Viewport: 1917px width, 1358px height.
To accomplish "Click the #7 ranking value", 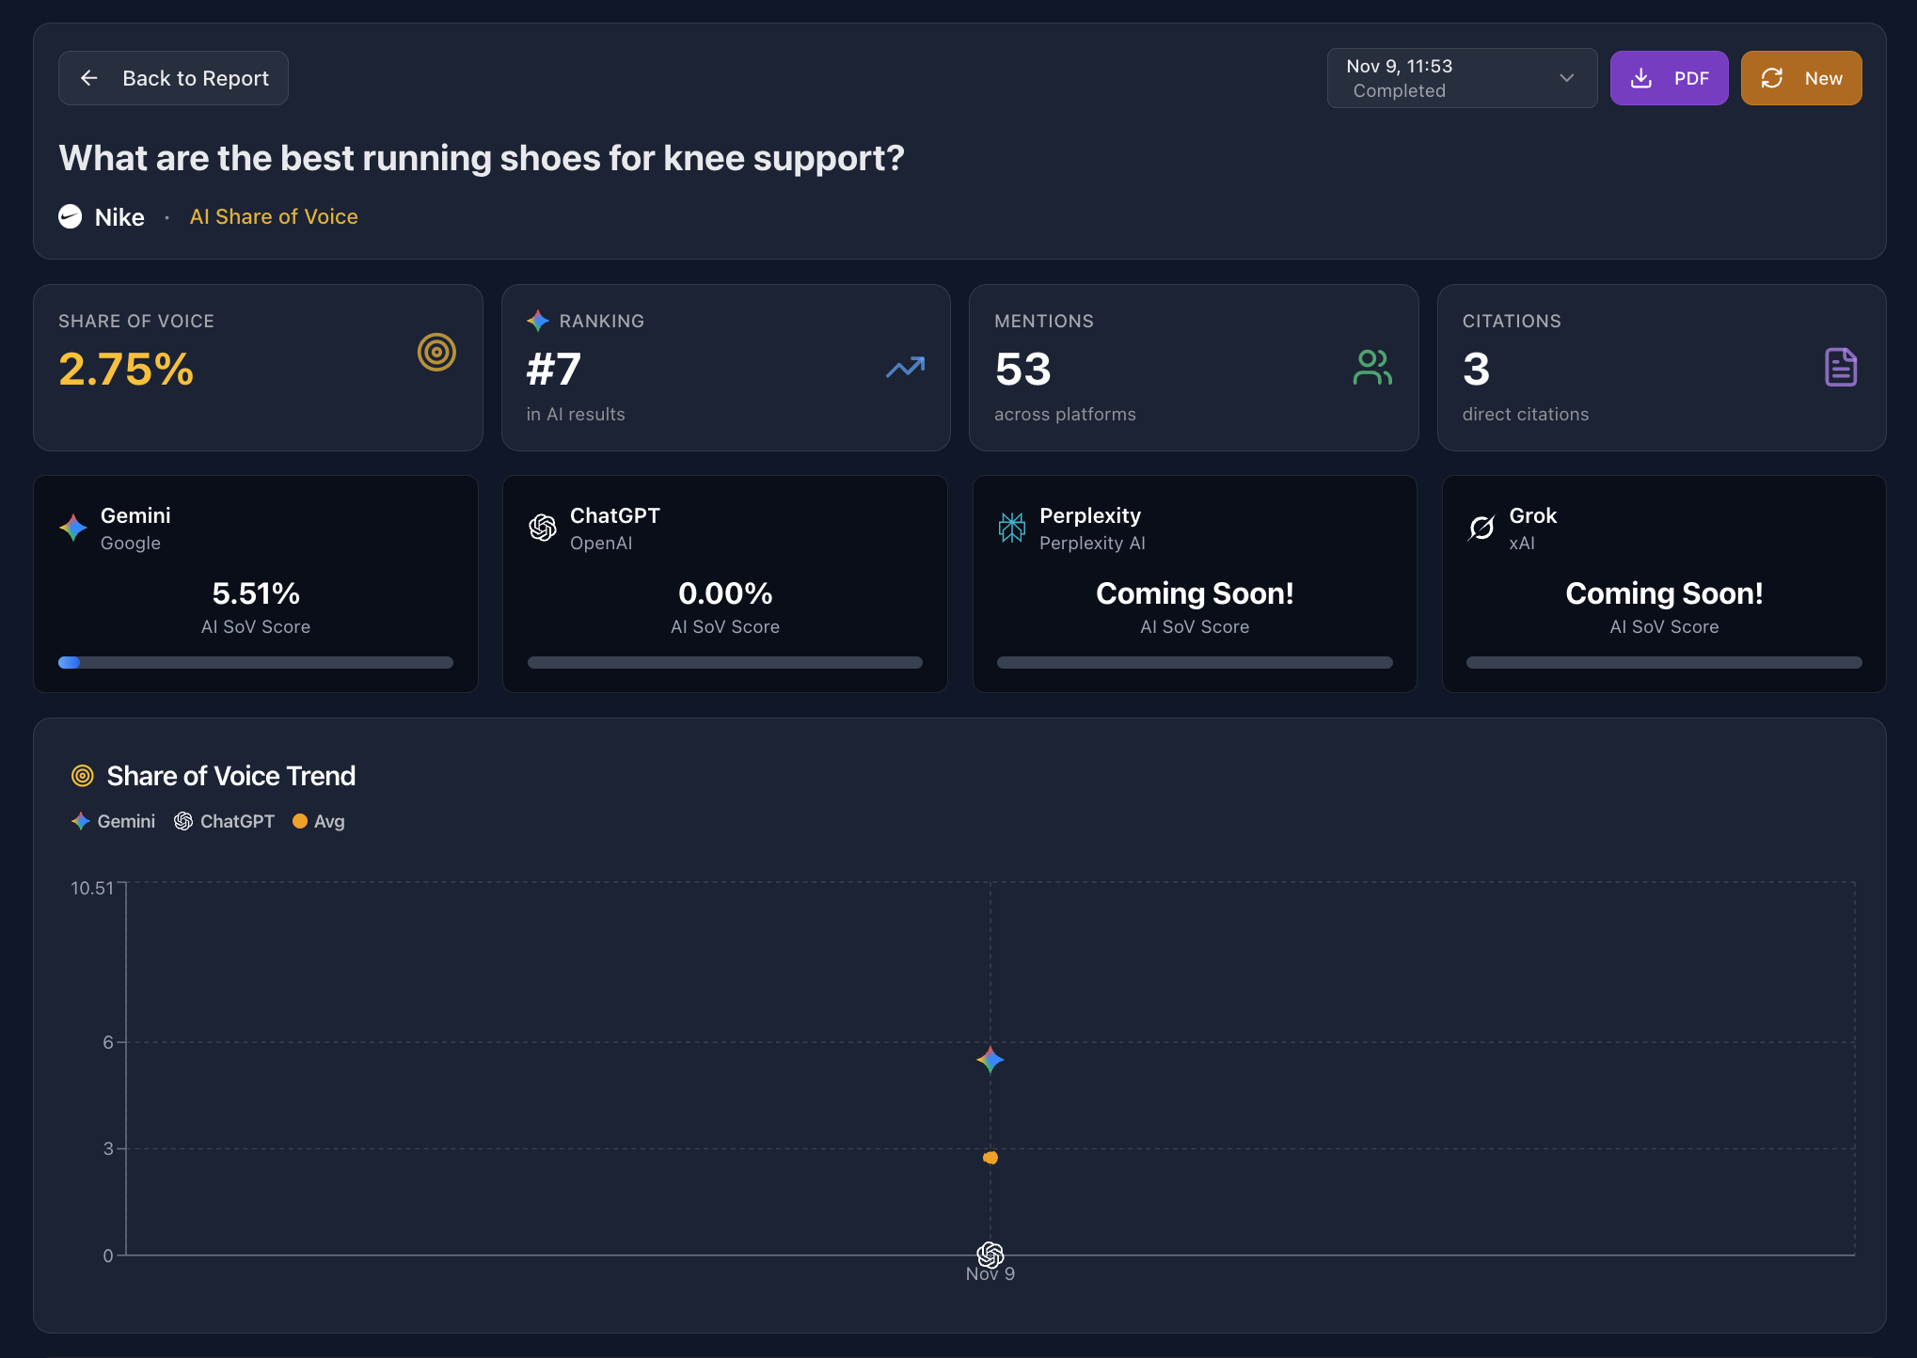I will (x=553, y=369).
